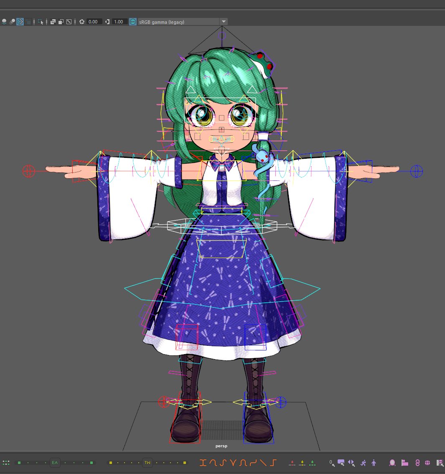Viewport: 445px width, 474px height.
Task: Toggle the highlighted anti-aliasing icon
Action: [20, 22]
